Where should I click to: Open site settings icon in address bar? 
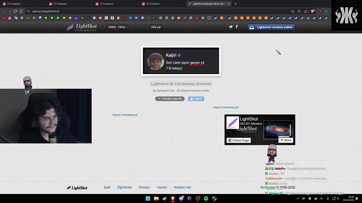(28, 11)
